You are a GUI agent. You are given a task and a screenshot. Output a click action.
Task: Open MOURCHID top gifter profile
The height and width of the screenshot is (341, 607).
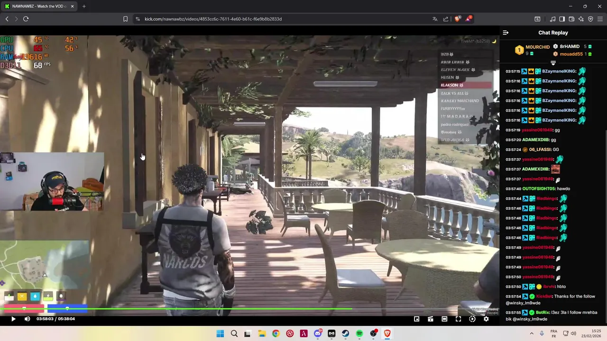(x=537, y=47)
